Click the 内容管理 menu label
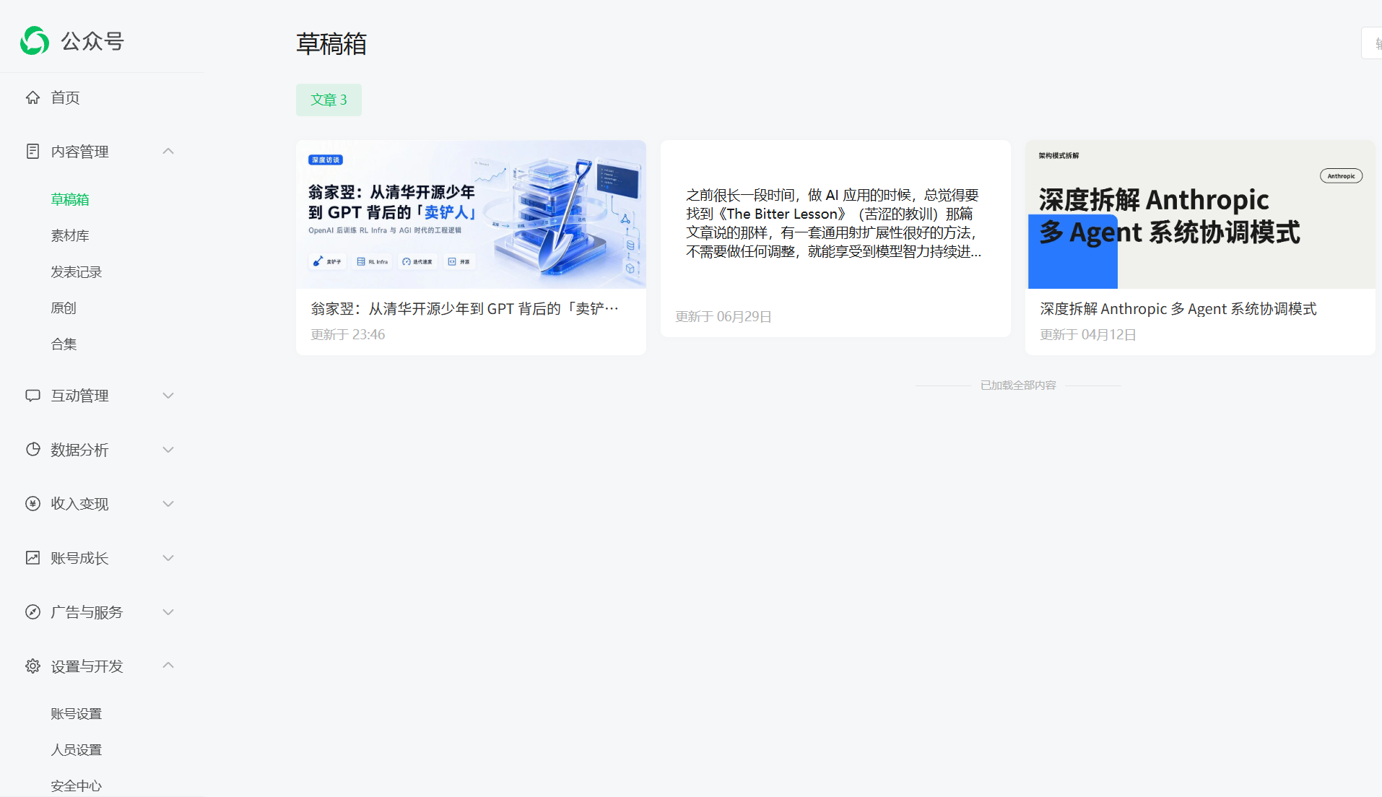 tap(79, 152)
